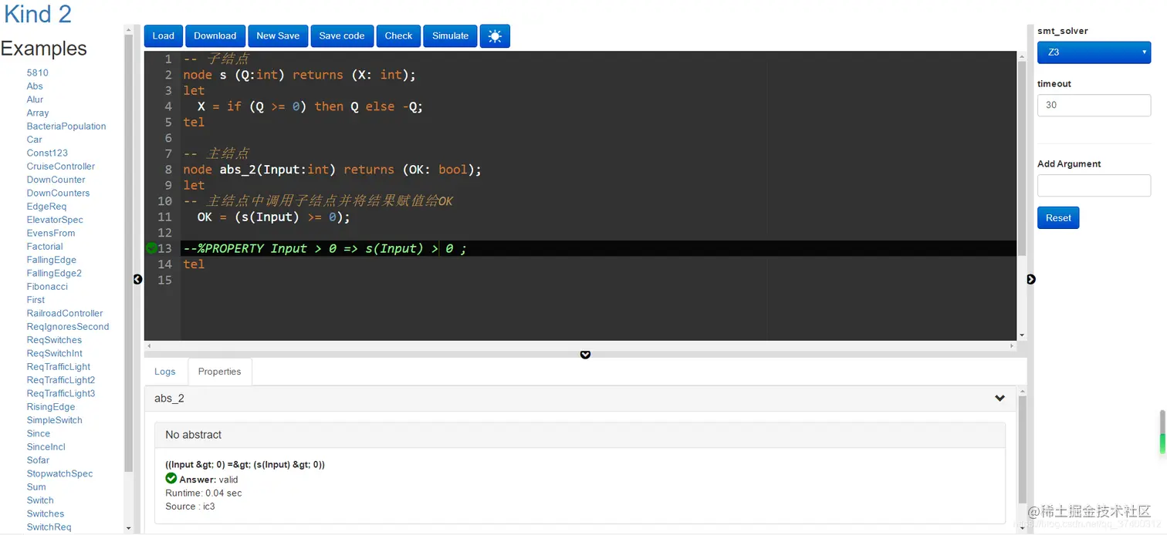Click the Save code button
1167x535 pixels.
342,36
